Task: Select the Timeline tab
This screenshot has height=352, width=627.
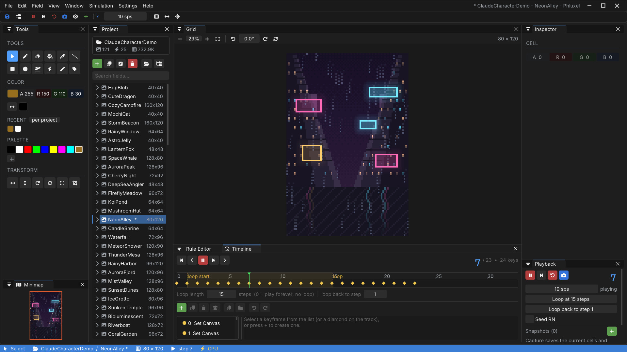Action: click(242, 249)
